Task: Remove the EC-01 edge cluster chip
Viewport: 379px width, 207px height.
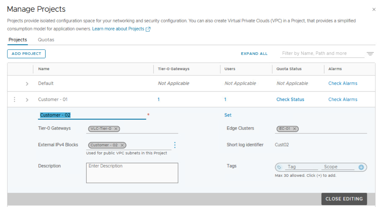Action: pos(294,129)
